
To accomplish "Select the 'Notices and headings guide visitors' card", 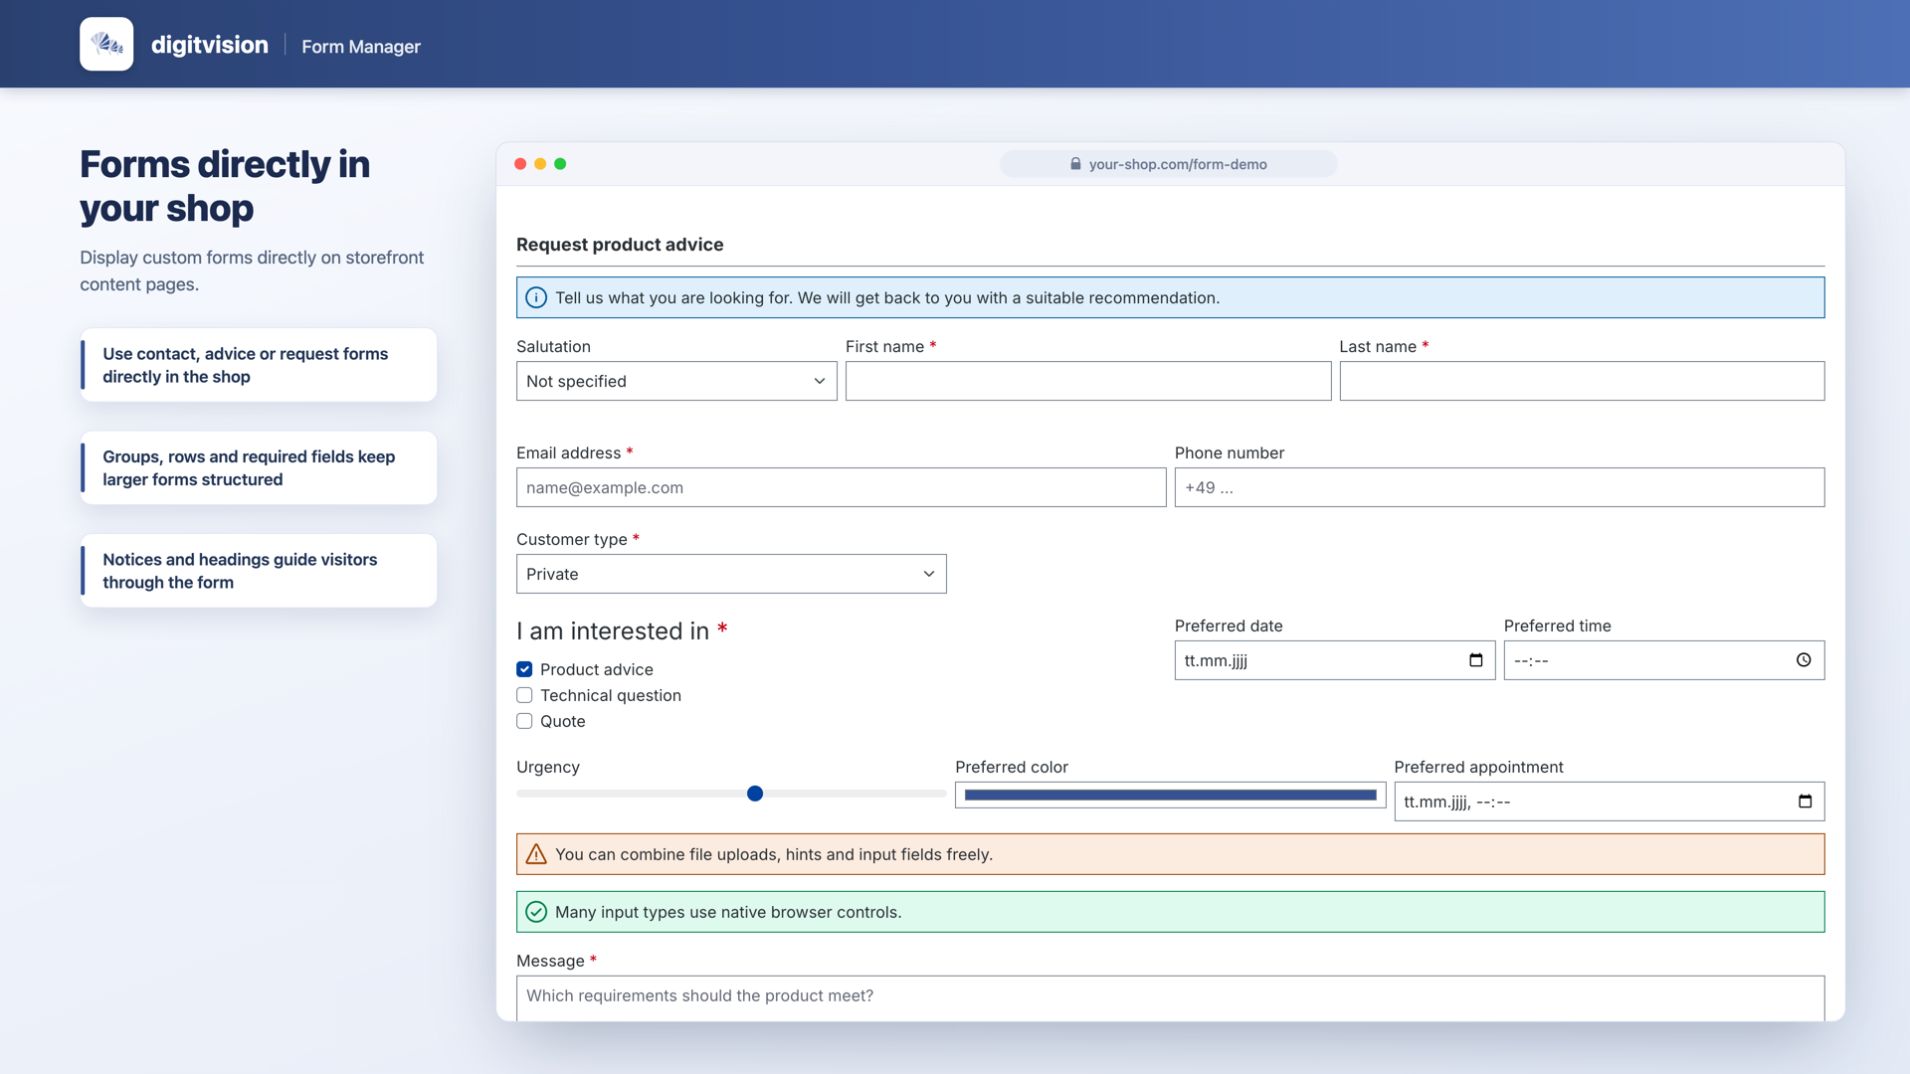I will 259,571.
